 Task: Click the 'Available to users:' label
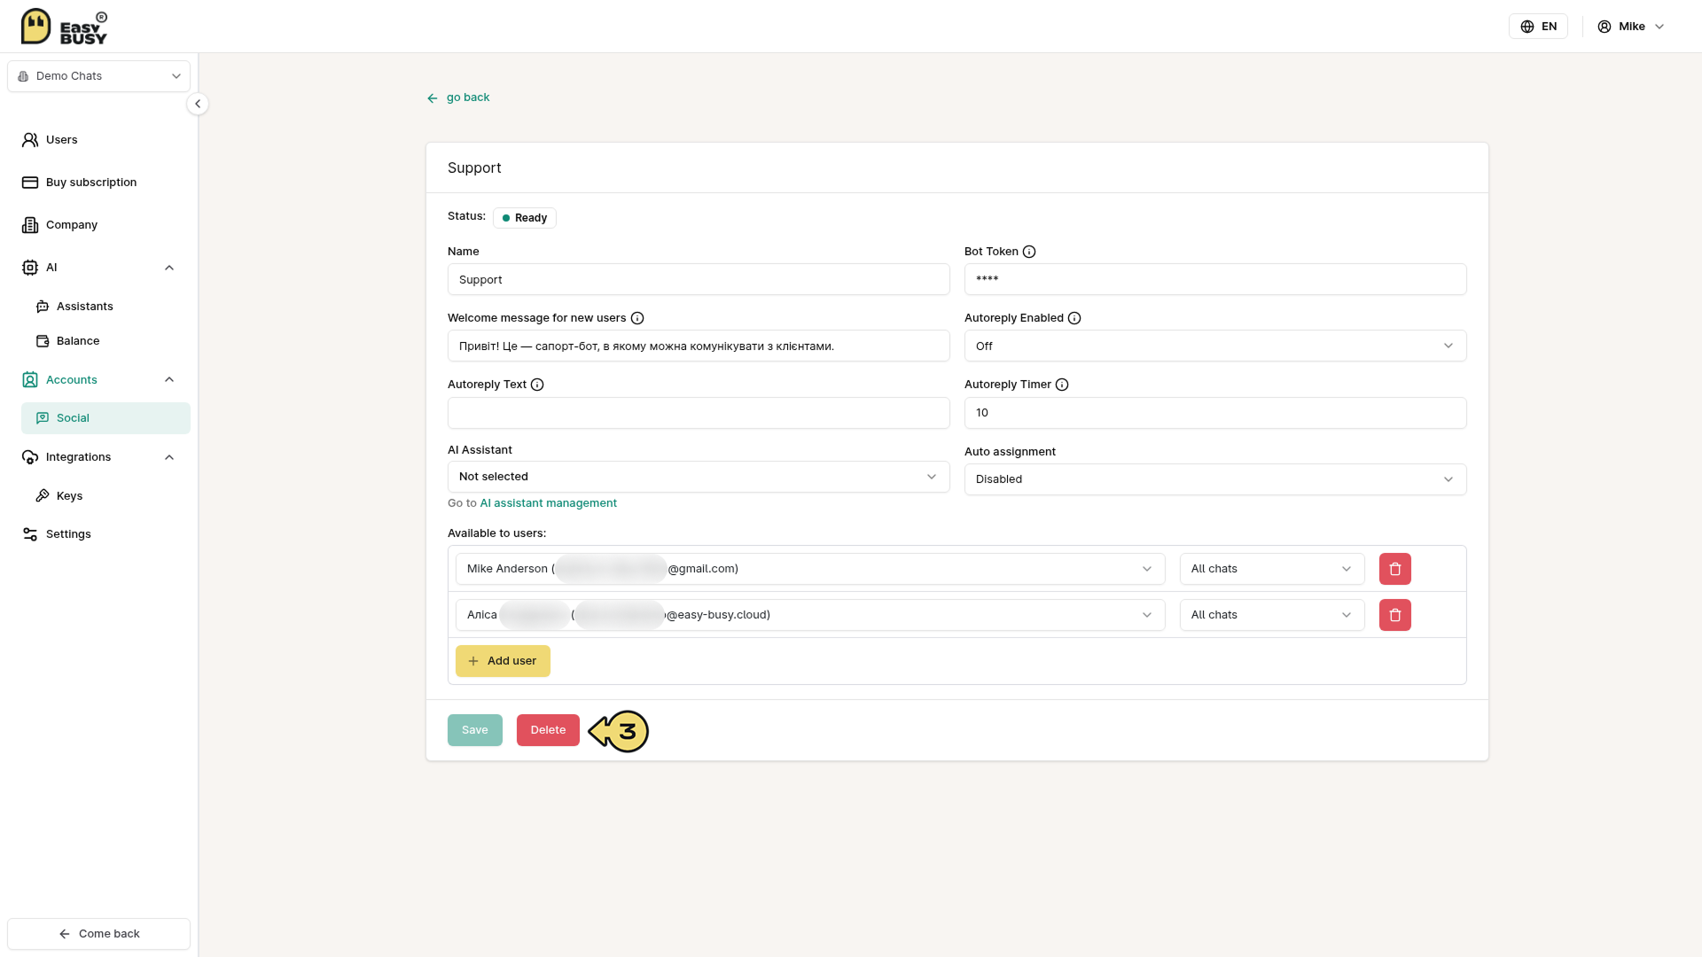tap(496, 533)
